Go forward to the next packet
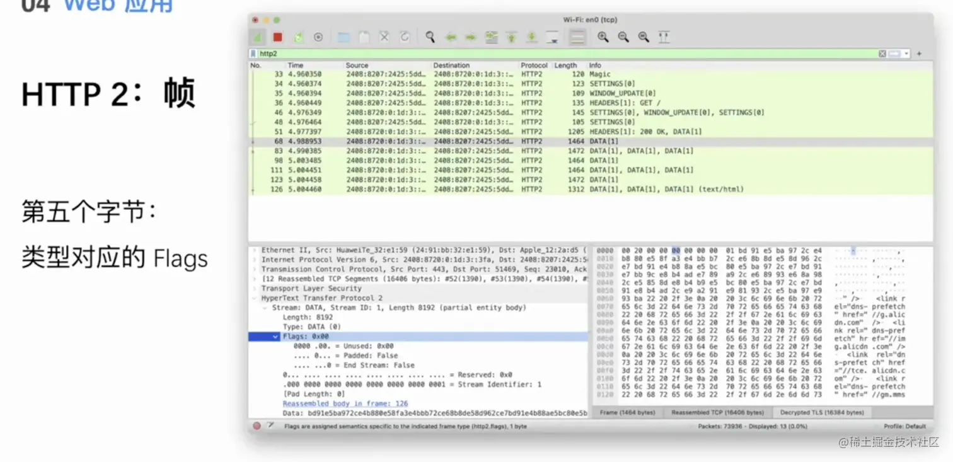953x462 pixels. [471, 37]
